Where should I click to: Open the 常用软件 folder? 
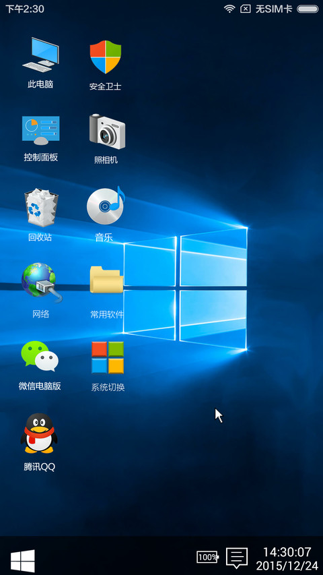point(106,280)
